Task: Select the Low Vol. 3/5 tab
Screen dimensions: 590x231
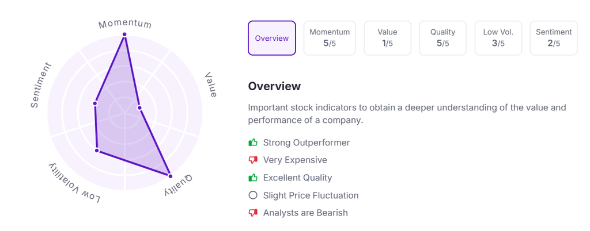Action: point(498,38)
